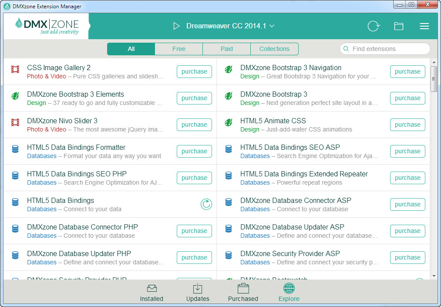Open the HTML5 Data Bindings Formatter title
Viewport: 441px width, 307px height.
(76, 147)
